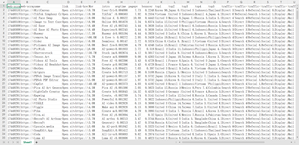Click the 'intro' header cell
The image size is (299, 145).
[x=108, y=6]
